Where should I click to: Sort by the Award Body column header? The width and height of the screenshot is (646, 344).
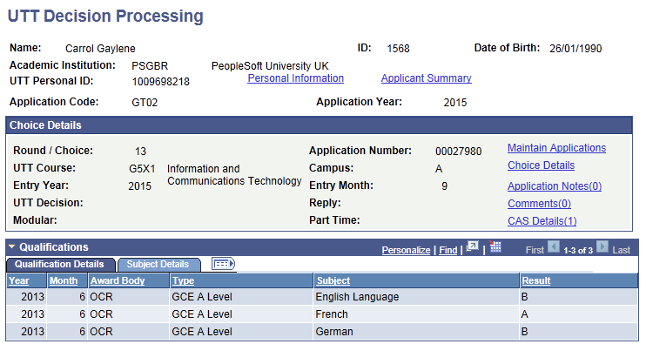coord(118,280)
